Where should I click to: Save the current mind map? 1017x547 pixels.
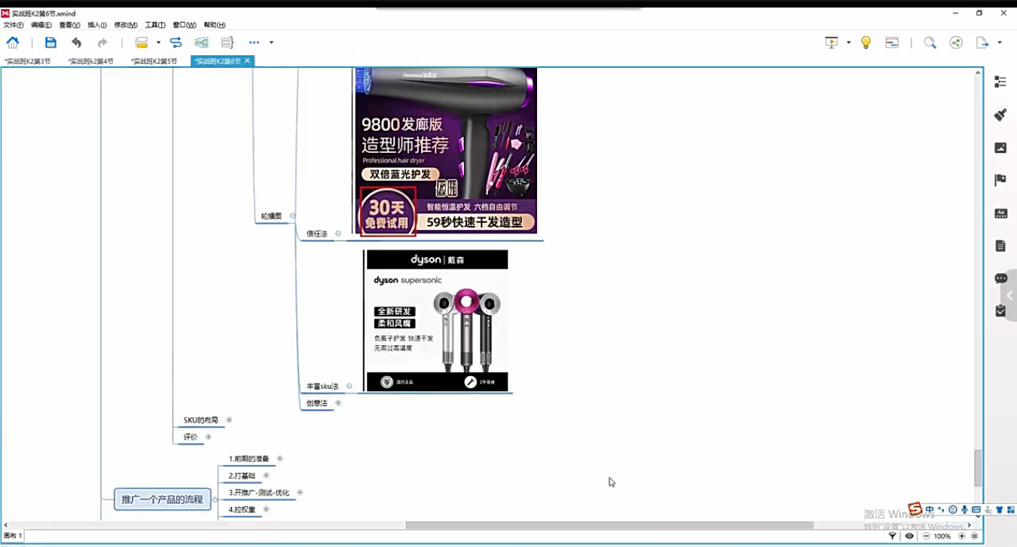point(50,42)
